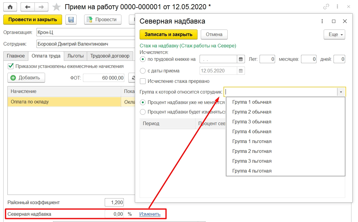Open the Изменить link for Северная надбавка

(150, 214)
